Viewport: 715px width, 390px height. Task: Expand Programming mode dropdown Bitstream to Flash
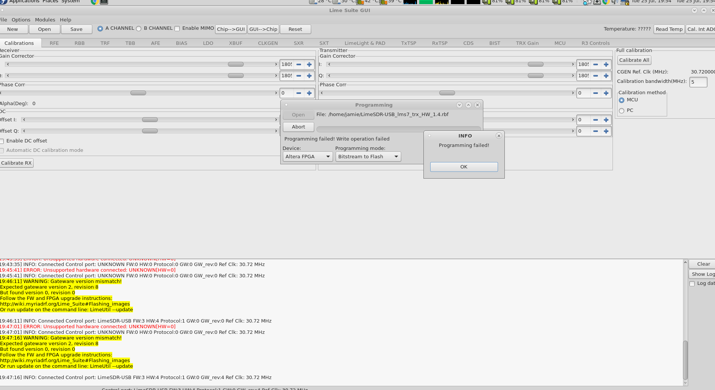click(x=368, y=157)
